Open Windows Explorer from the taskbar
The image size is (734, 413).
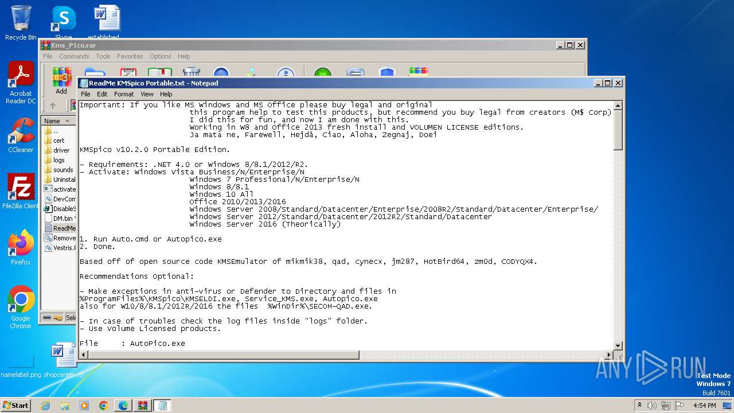(65, 406)
